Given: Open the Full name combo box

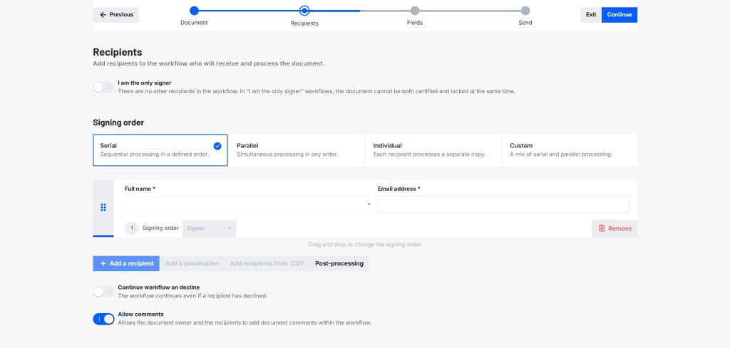Looking at the screenshot, I should pyautogui.click(x=250, y=204).
